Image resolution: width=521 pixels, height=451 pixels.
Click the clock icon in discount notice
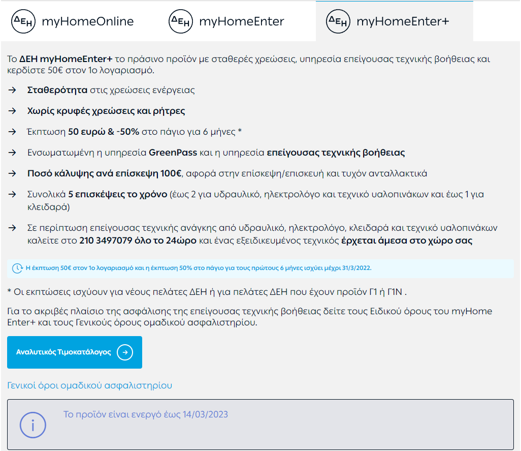17,268
